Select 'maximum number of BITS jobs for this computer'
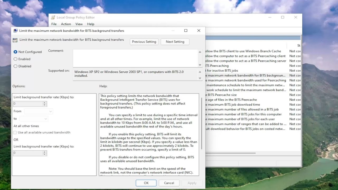Screen dimensions: 338x190 tap(253, 114)
